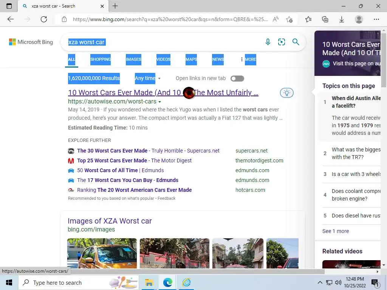Switch to the VIDEOS tab
Screen dimensions: 387x290
[x=163, y=59]
